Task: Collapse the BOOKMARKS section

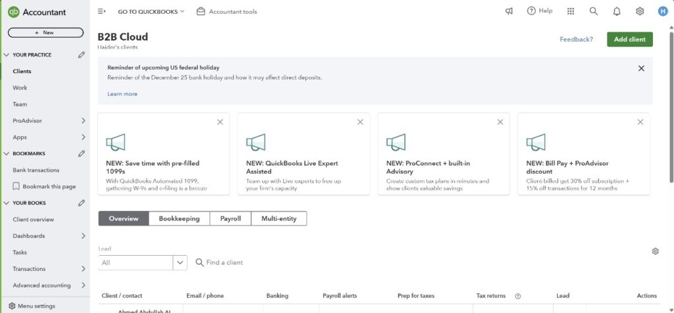Action: (x=6, y=154)
